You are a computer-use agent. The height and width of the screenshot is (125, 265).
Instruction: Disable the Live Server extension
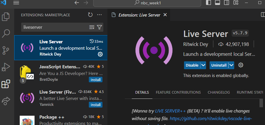point(192,65)
